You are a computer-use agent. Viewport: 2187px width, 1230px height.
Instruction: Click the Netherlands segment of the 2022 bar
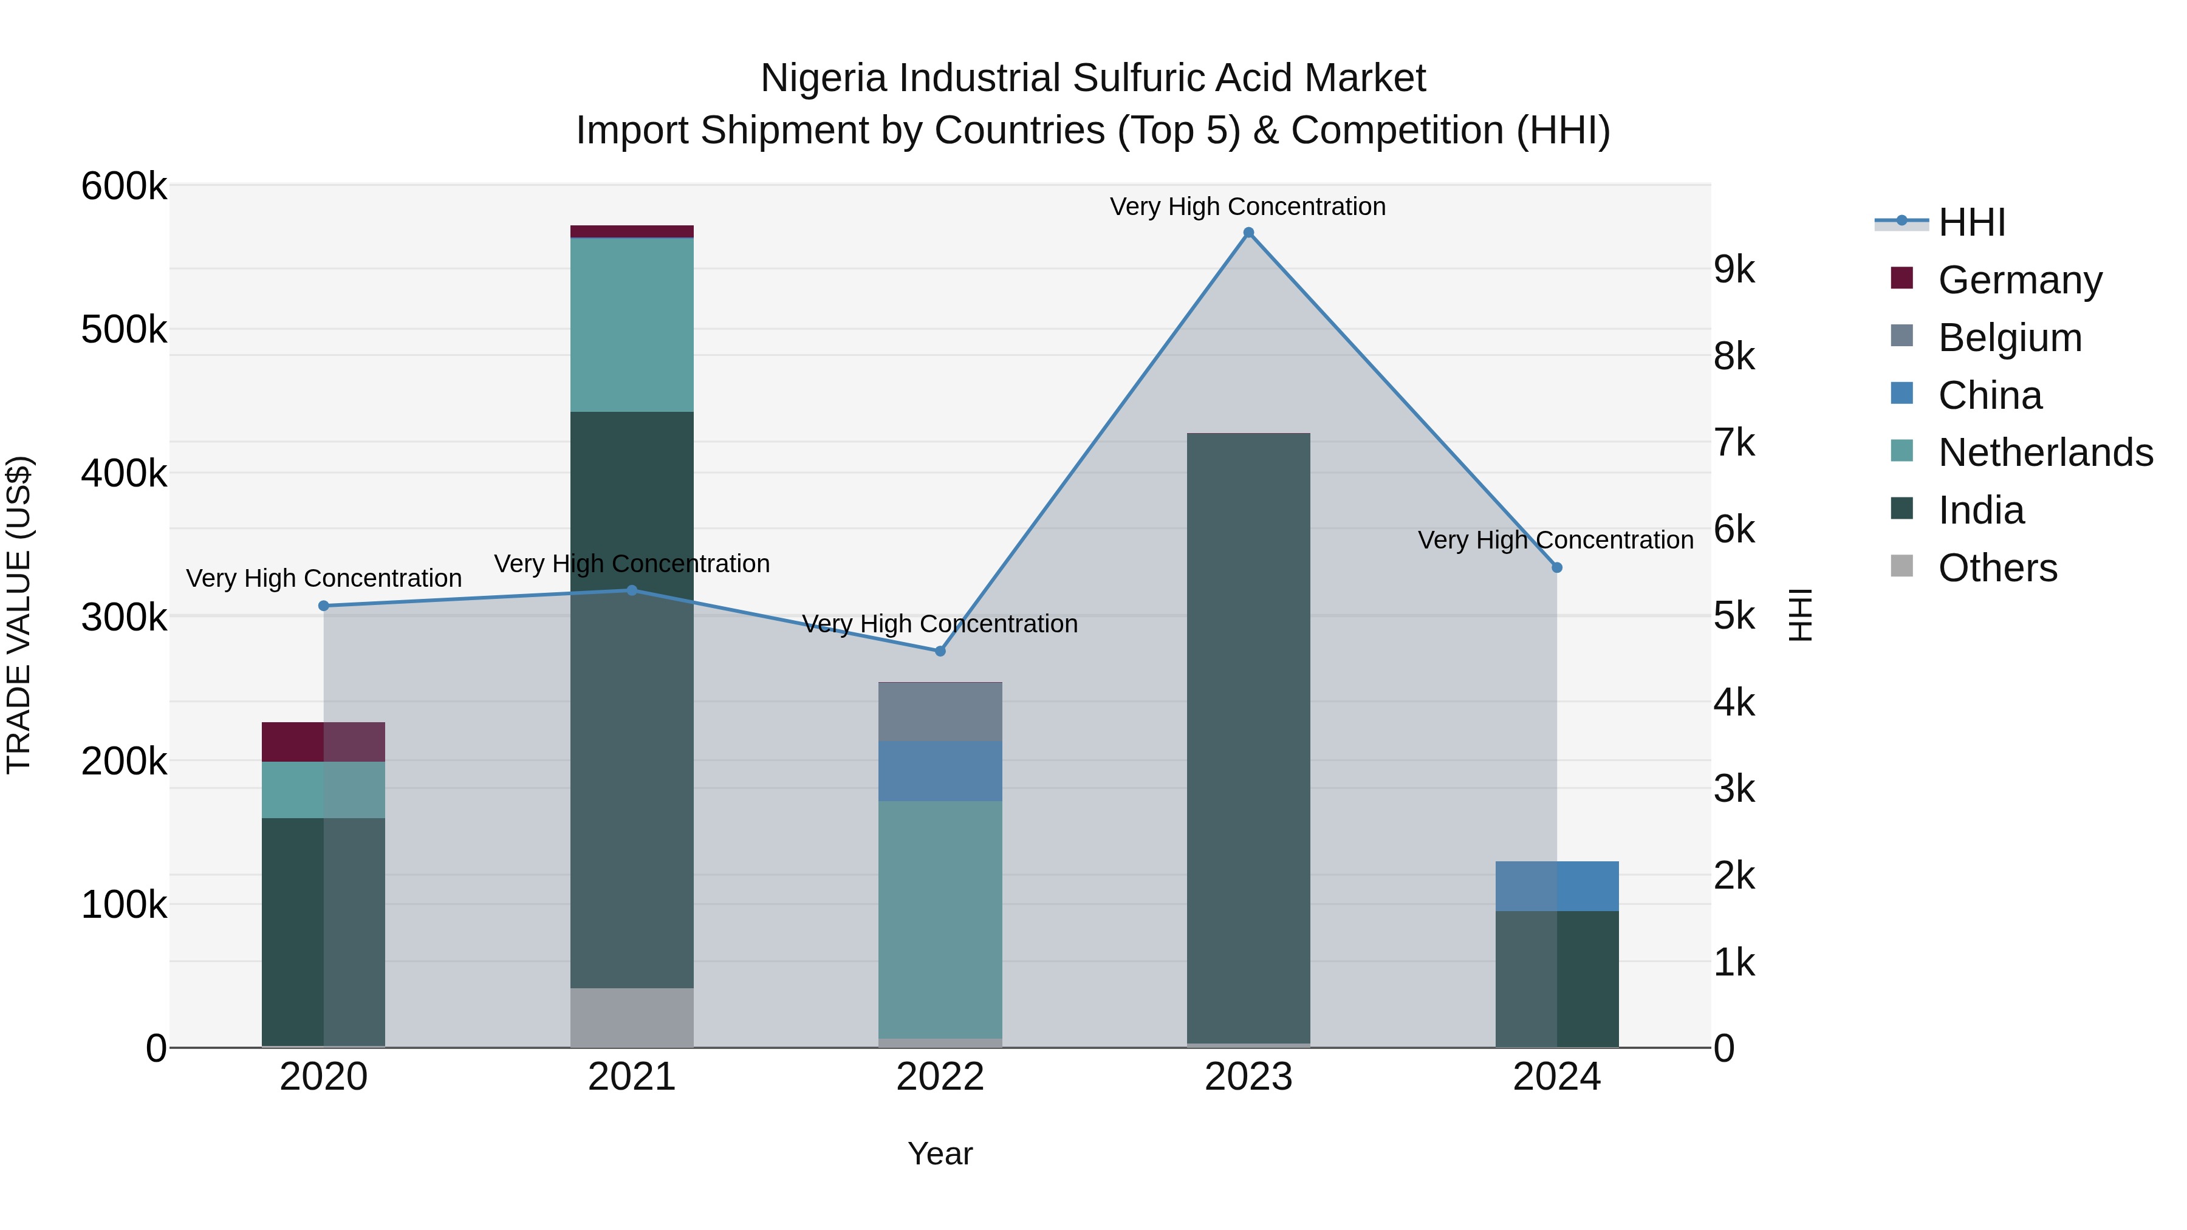coord(940,920)
